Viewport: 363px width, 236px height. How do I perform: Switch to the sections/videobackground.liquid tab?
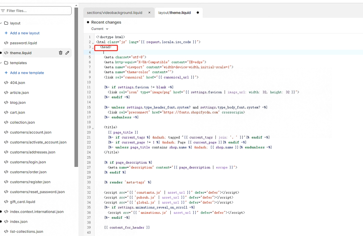119,13
